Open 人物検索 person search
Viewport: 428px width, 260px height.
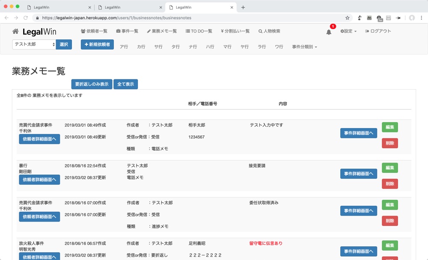tap(269, 31)
